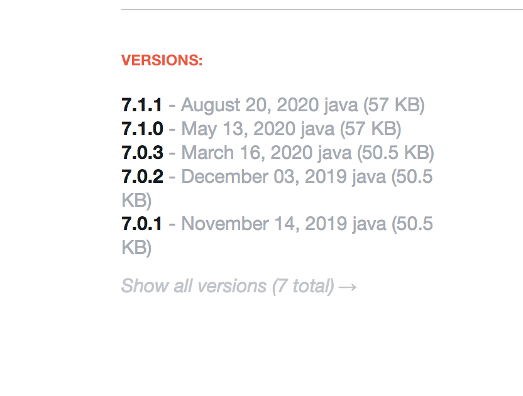Click the horizontal divider line above VERSIONS
Viewport: 523px width, 396px height.
[322, 9]
